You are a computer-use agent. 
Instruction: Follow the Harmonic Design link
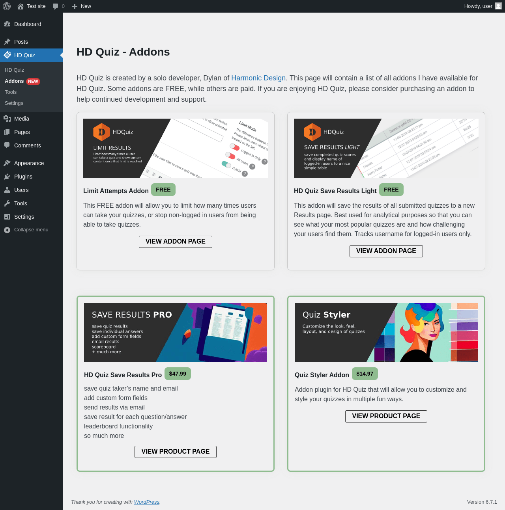click(258, 78)
